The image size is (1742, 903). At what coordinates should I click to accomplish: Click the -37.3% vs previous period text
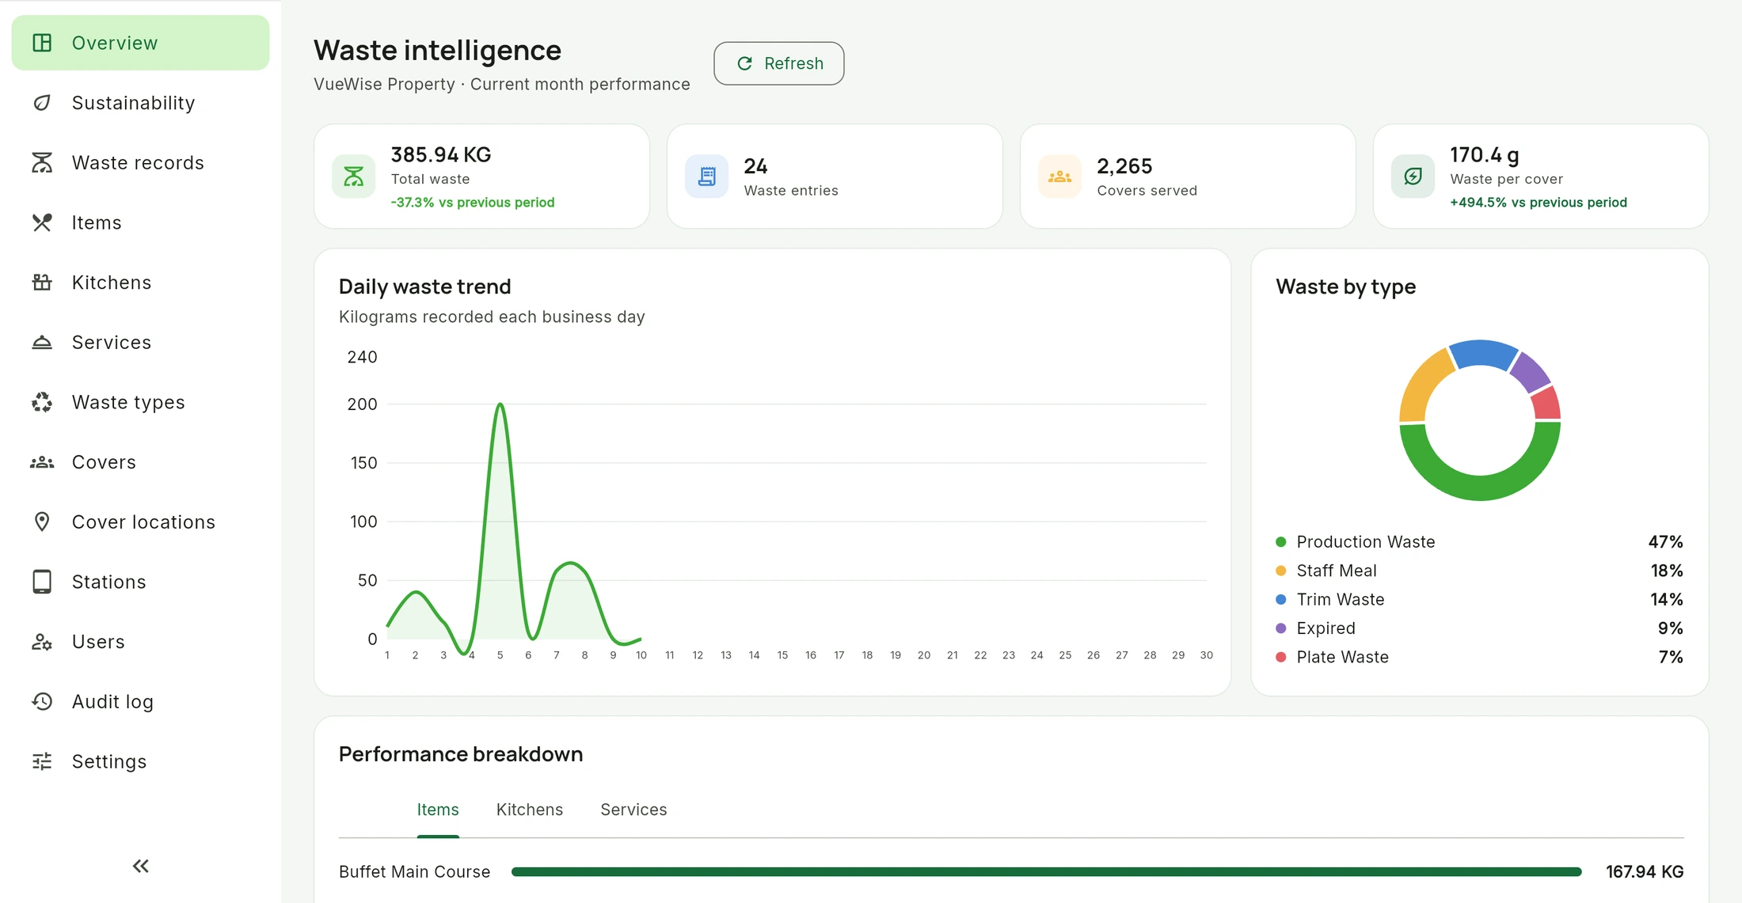click(x=473, y=203)
